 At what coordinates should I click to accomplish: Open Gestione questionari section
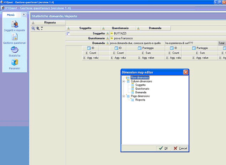point(14,39)
